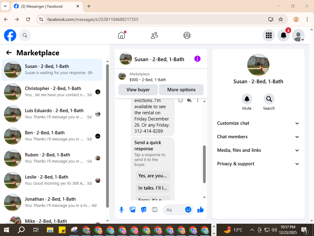Image resolution: width=314 pixels, height=236 pixels.
Task: Open Ruben 2-Bed, 1-Bath conversation
Action: 52,158
